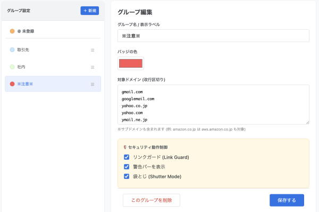Disable 袋とじ (Shutter Mode) checkbox
This screenshot has width=319, height=212.
pyautogui.click(x=127, y=176)
